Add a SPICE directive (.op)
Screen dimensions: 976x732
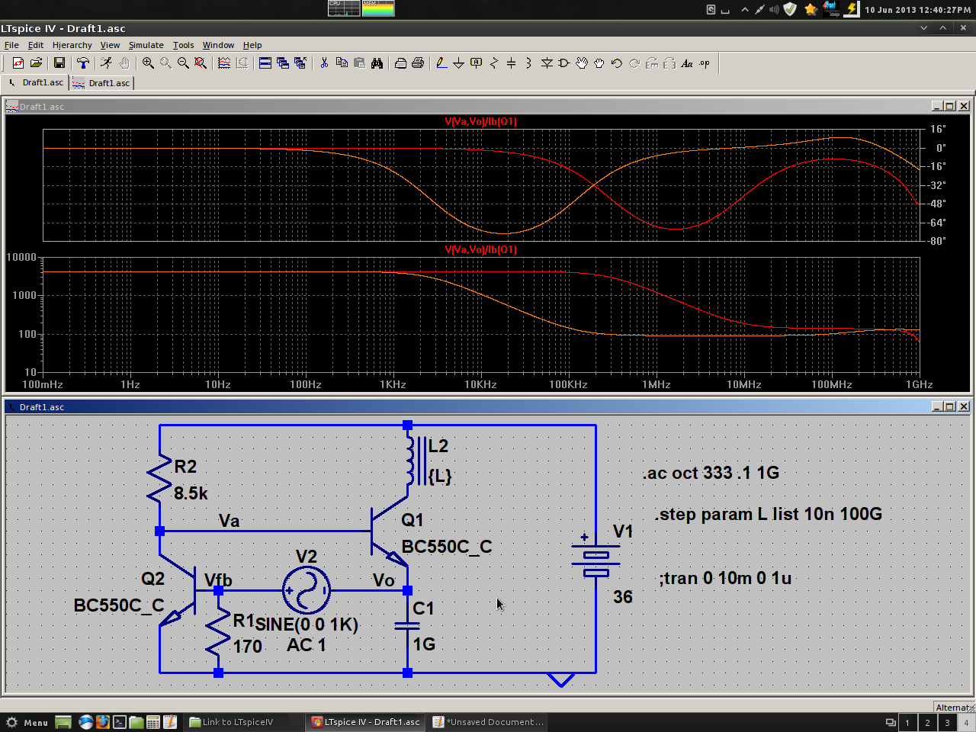(705, 63)
